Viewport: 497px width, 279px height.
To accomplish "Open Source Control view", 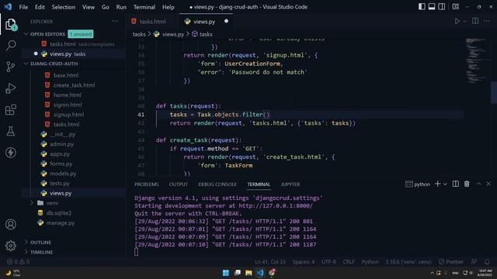I will tap(10, 67).
